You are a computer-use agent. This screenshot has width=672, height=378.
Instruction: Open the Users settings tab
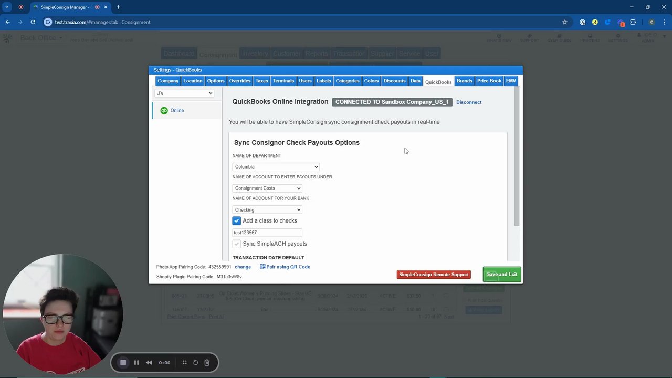[305, 81]
